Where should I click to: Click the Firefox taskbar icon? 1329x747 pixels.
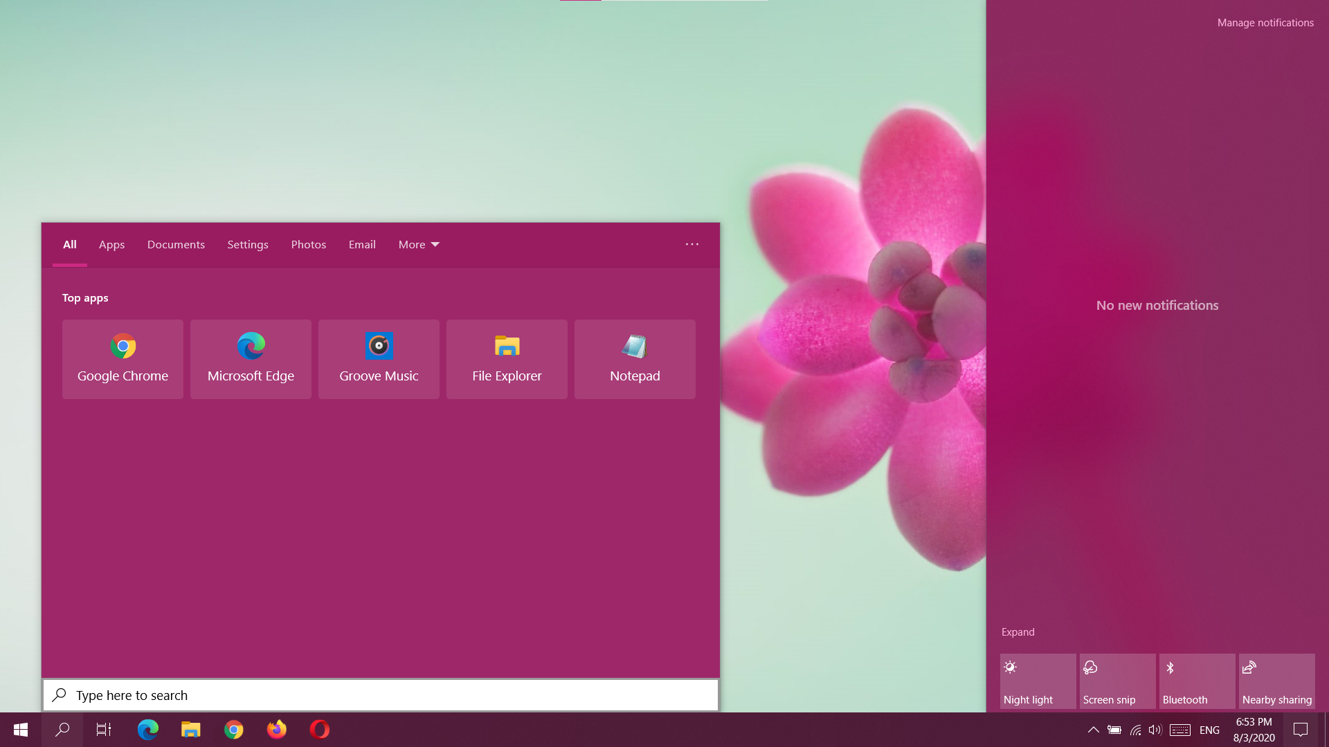click(x=277, y=730)
